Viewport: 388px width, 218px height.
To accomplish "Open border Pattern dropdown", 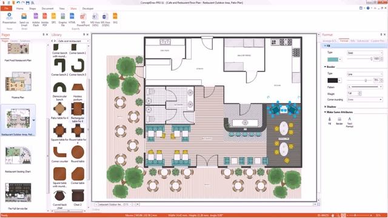I will coord(365,87).
